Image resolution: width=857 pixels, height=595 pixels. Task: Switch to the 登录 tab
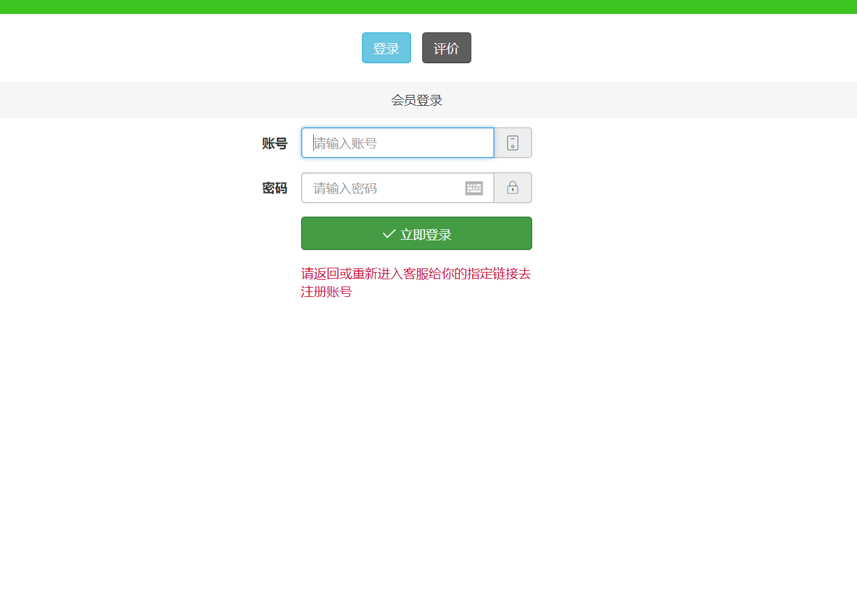tap(386, 48)
